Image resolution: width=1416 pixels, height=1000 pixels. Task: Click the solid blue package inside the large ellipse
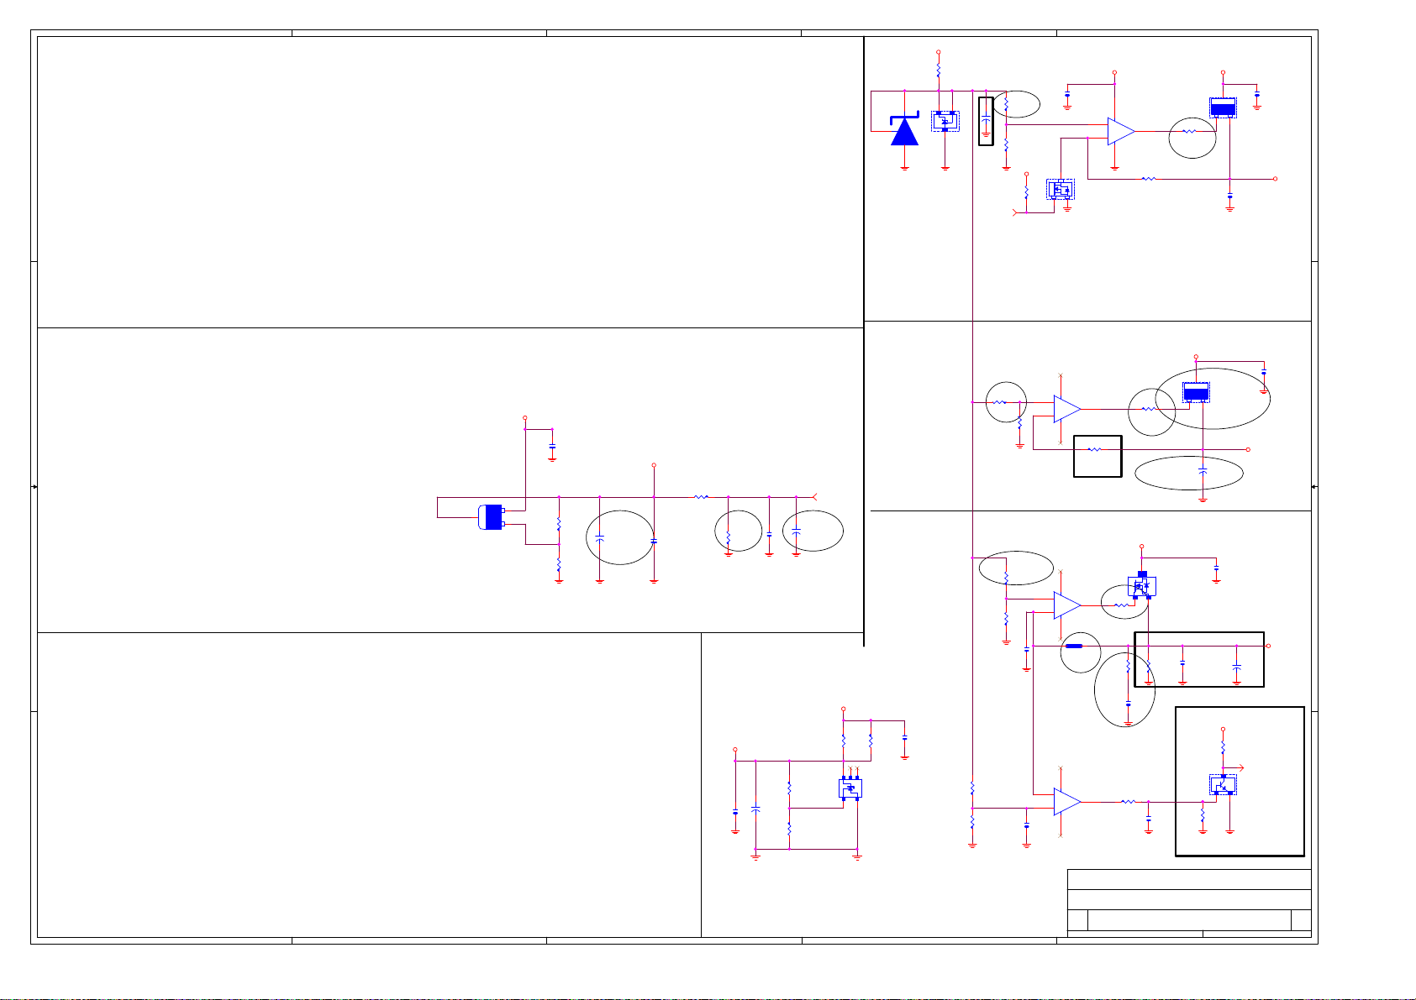pos(1196,392)
